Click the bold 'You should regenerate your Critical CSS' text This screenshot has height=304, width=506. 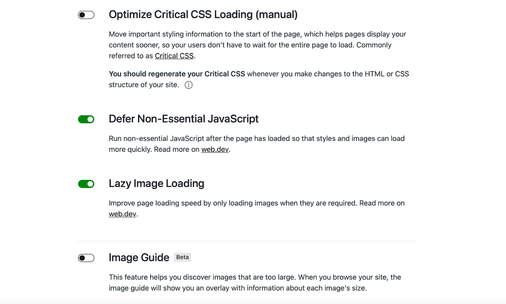pos(177,74)
